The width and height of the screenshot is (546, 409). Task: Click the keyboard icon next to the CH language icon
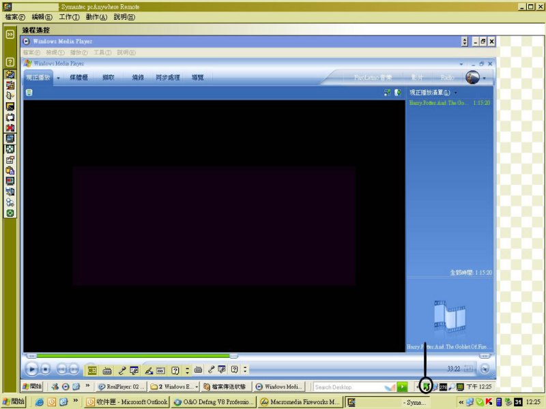click(x=107, y=371)
